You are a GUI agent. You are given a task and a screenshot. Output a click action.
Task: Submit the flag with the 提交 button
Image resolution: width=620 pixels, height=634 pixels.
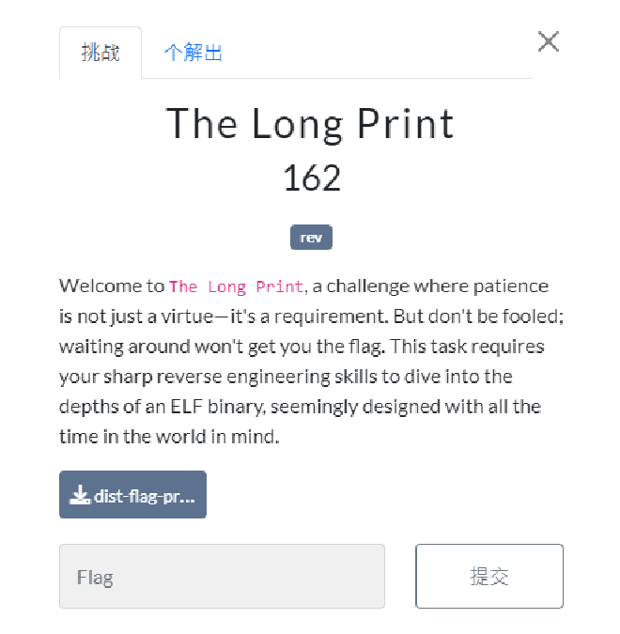[489, 576]
